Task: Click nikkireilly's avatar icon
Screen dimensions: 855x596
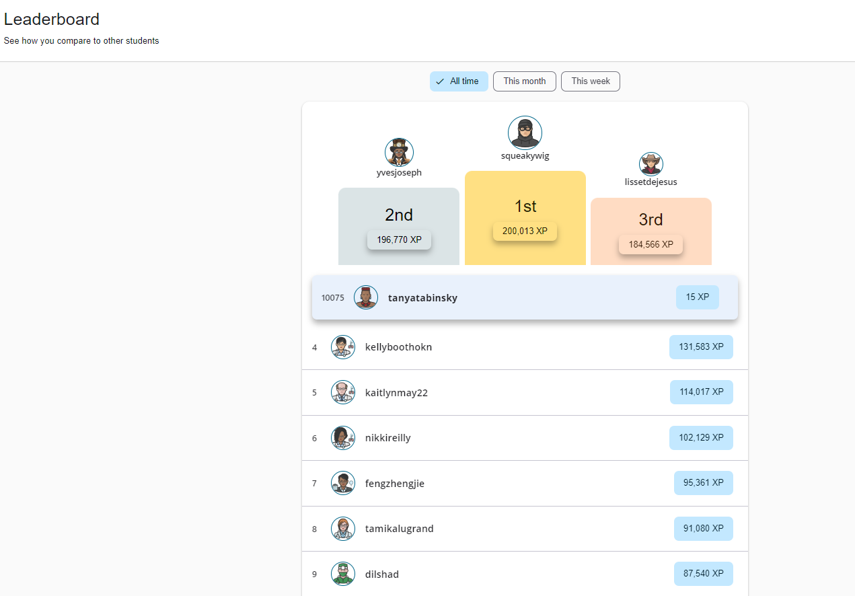Action: [x=343, y=438]
